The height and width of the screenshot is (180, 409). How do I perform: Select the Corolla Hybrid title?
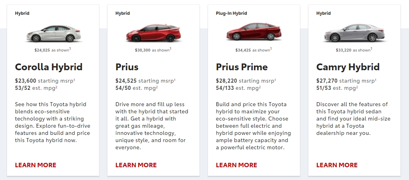tap(49, 67)
